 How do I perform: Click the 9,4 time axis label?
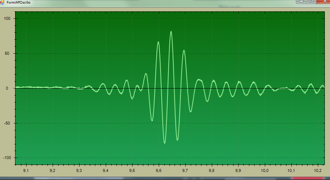(105, 171)
